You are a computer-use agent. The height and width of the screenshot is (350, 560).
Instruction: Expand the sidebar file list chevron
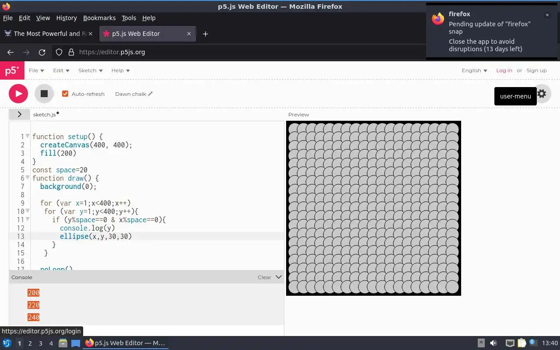19,114
